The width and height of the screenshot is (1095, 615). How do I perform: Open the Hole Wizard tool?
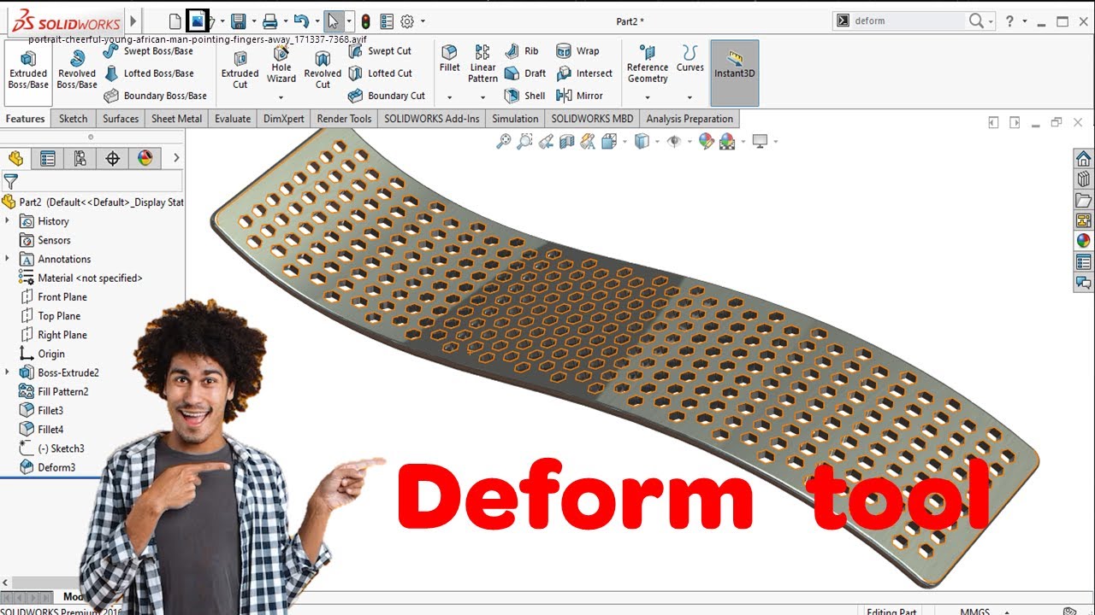tap(281, 65)
